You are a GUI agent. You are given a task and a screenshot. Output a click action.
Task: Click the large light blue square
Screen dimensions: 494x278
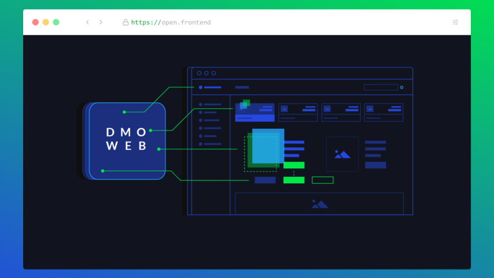pyautogui.click(x=268, y=146)
